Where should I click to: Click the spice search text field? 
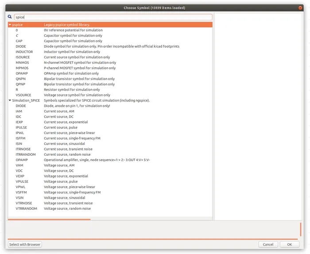pyautogui.click(x=113, y=17)
